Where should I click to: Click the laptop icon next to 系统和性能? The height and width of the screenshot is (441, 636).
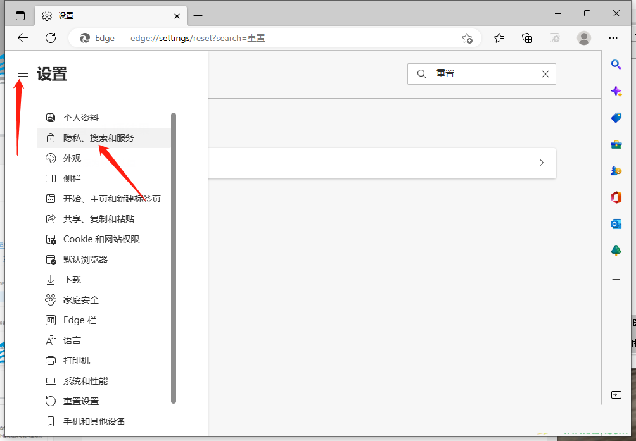50,381
